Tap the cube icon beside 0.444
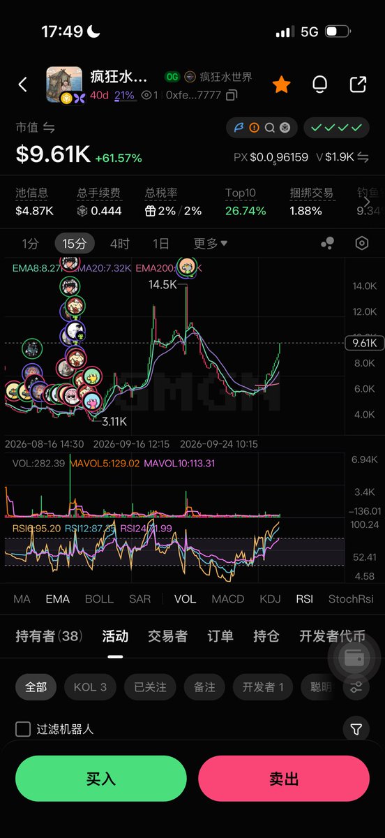The width and height of the screenshot is (385, 838). click(82, 211)
